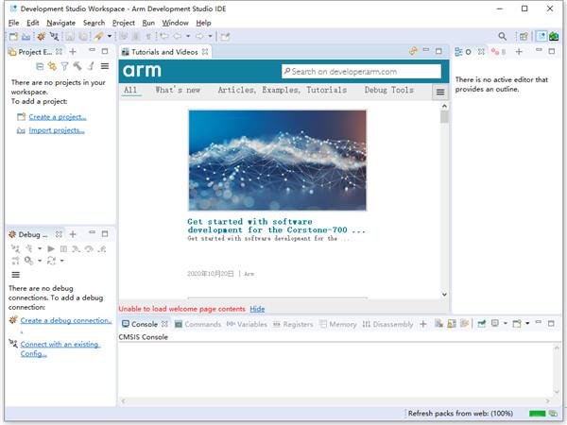The width and height of the screenshot is (567, 425).
Task: Click the Create a project link
Action: (57, 117)
